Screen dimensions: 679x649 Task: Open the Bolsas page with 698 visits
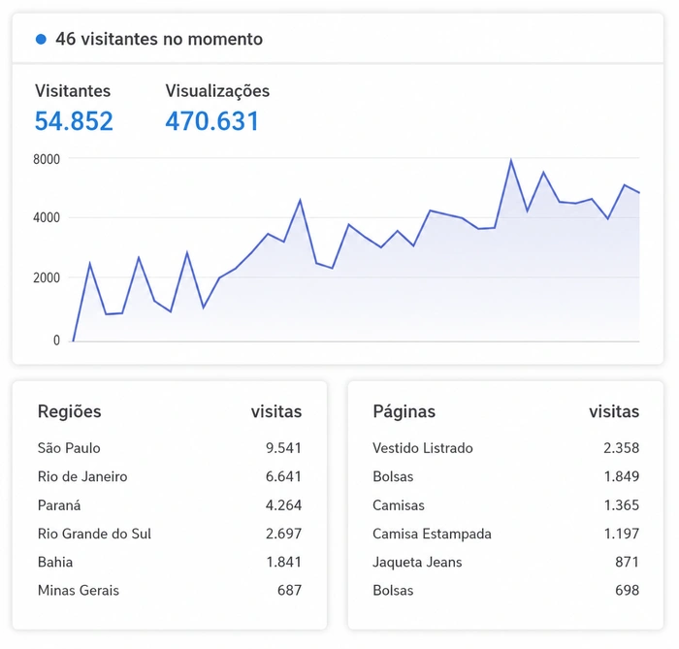click(x=505, y=591)
